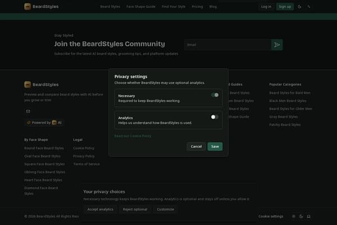The image size is (337, 225).
Task: Enable the Analytics switch
Action: click(215, 117)
